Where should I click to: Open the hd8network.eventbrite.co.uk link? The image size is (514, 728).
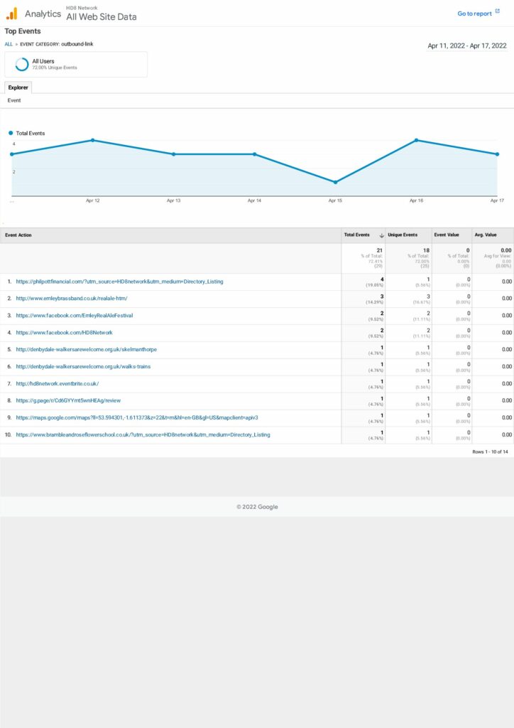click(x=58, y=384)
